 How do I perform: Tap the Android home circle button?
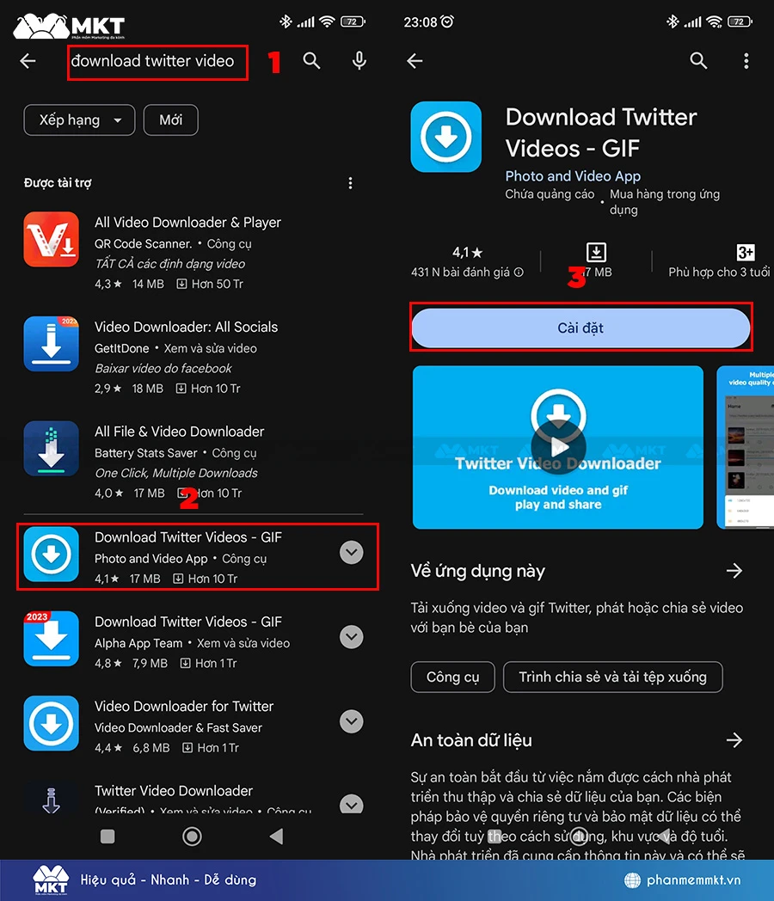pos(192,836)
